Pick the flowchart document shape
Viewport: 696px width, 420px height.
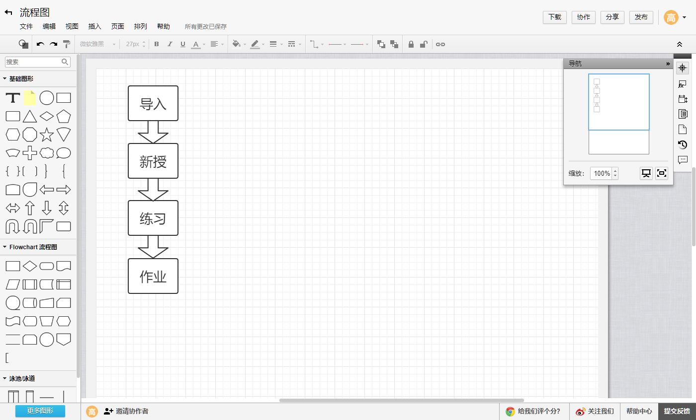tap(64, 266)
